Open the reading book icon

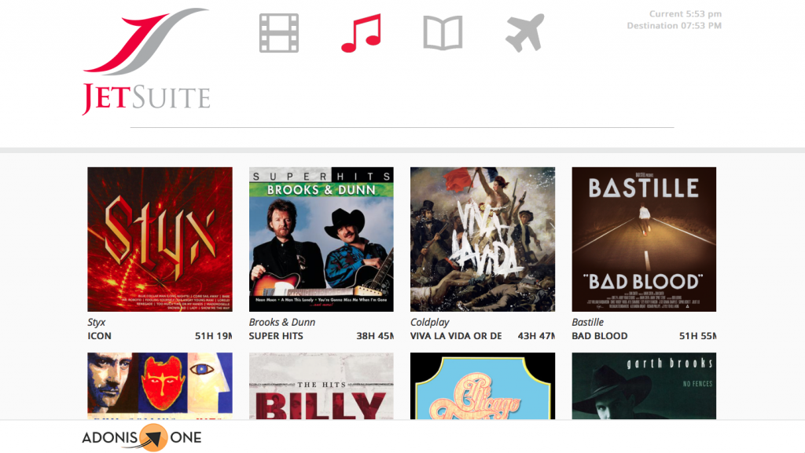(443, 33)
